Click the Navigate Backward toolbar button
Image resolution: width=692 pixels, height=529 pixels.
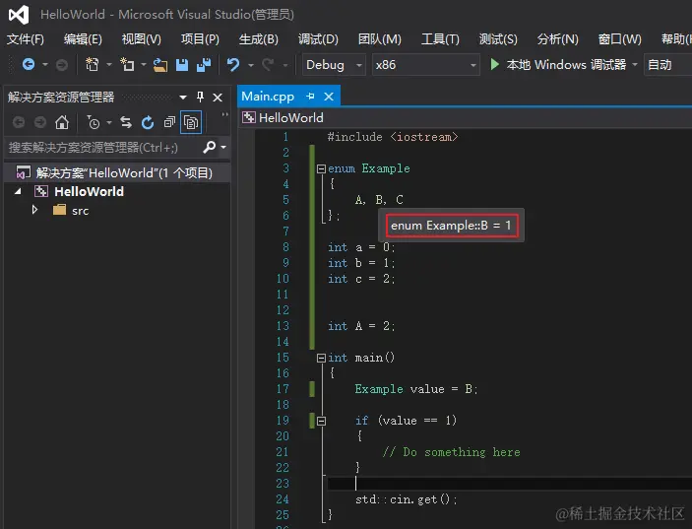click(x=29, y=65)
